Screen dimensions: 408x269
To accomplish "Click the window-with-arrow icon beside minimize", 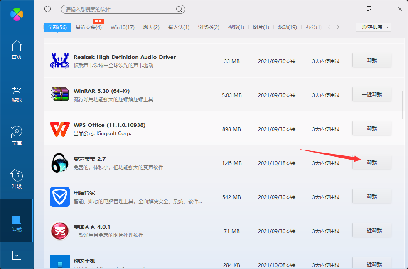I will click(x=369, y=9).
